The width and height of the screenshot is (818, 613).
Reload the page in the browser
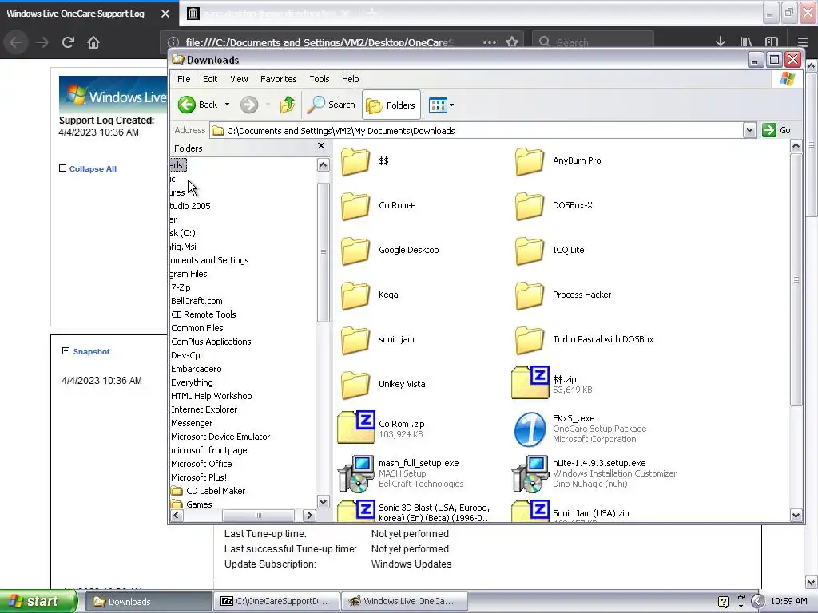pos(68,42)
